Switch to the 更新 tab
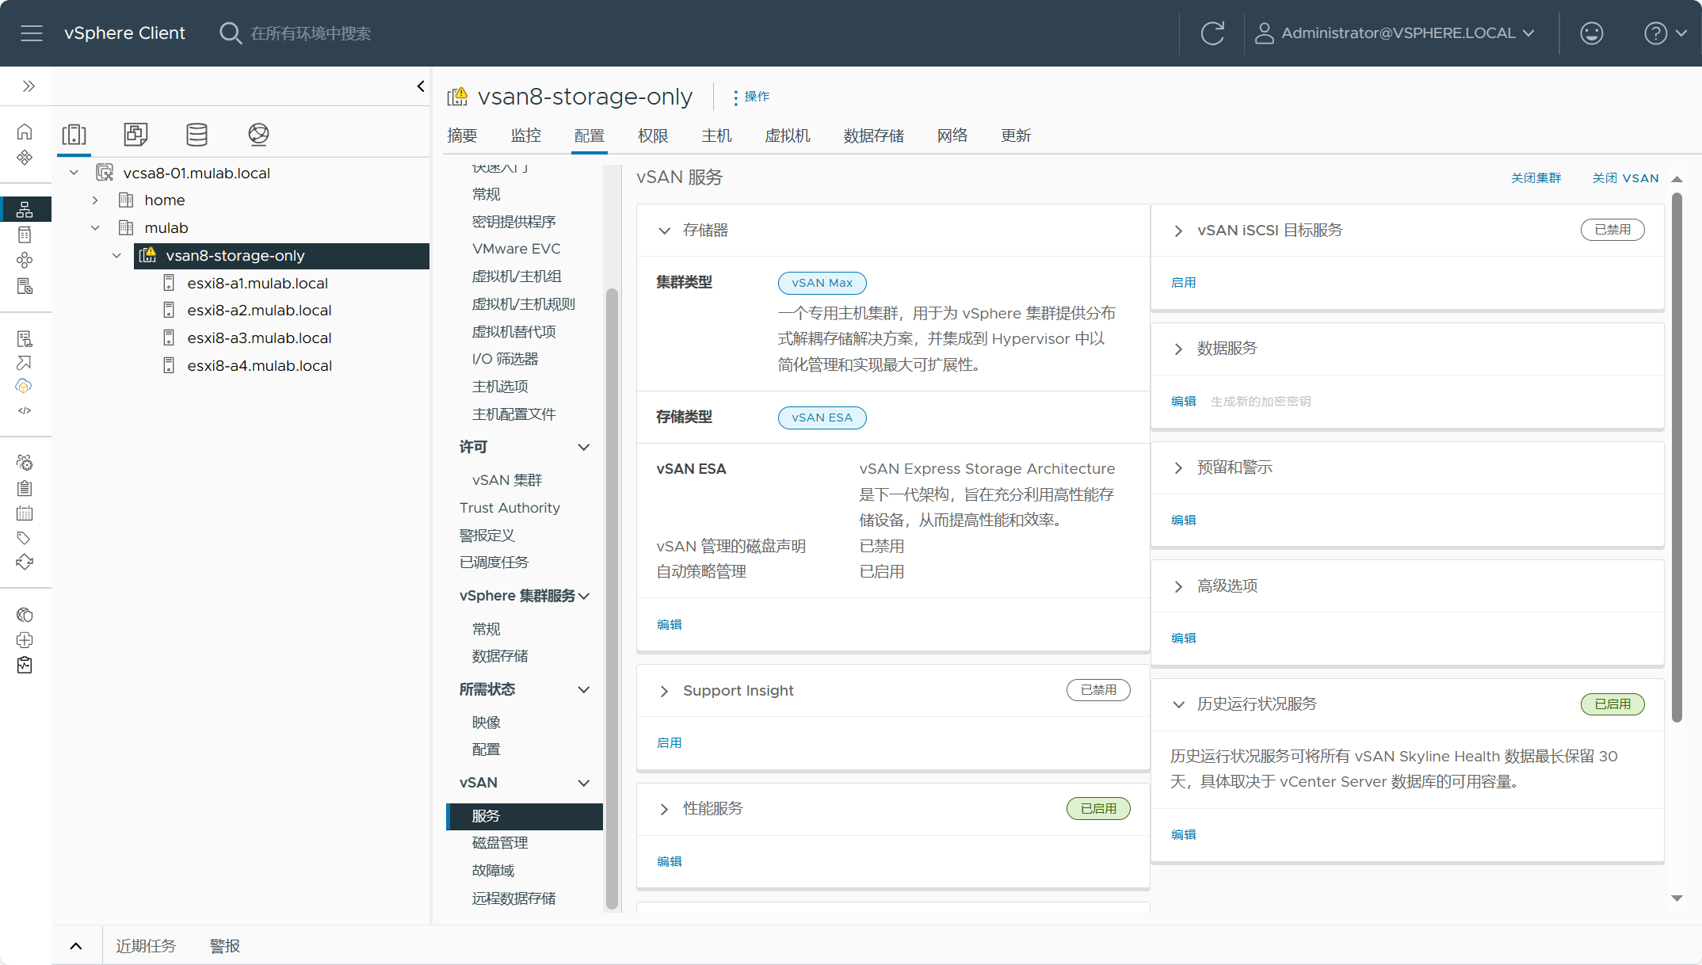 (1016, 135)
